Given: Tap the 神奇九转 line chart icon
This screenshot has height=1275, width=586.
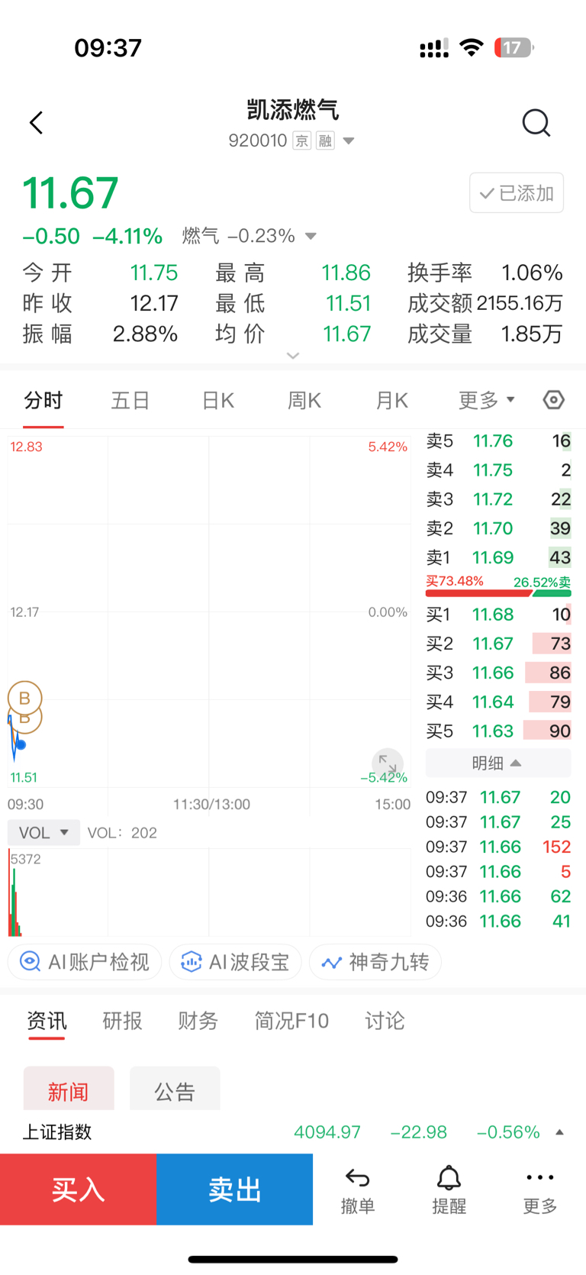Looking at the screenshot, I should point(331,963).
